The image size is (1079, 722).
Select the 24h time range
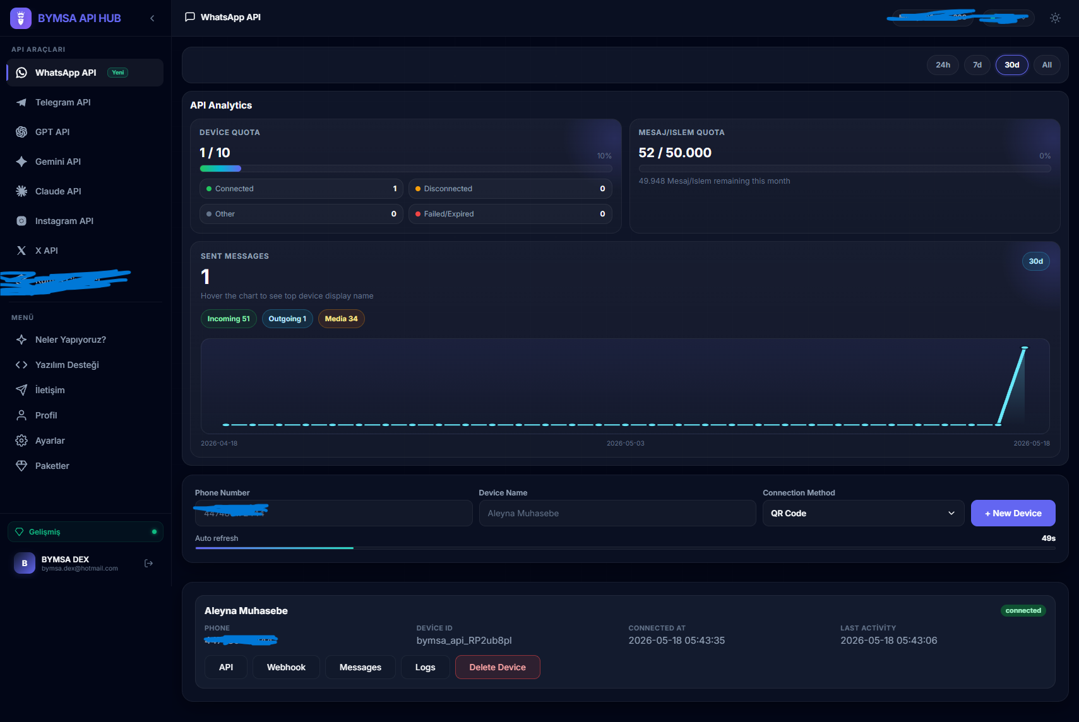943,65
